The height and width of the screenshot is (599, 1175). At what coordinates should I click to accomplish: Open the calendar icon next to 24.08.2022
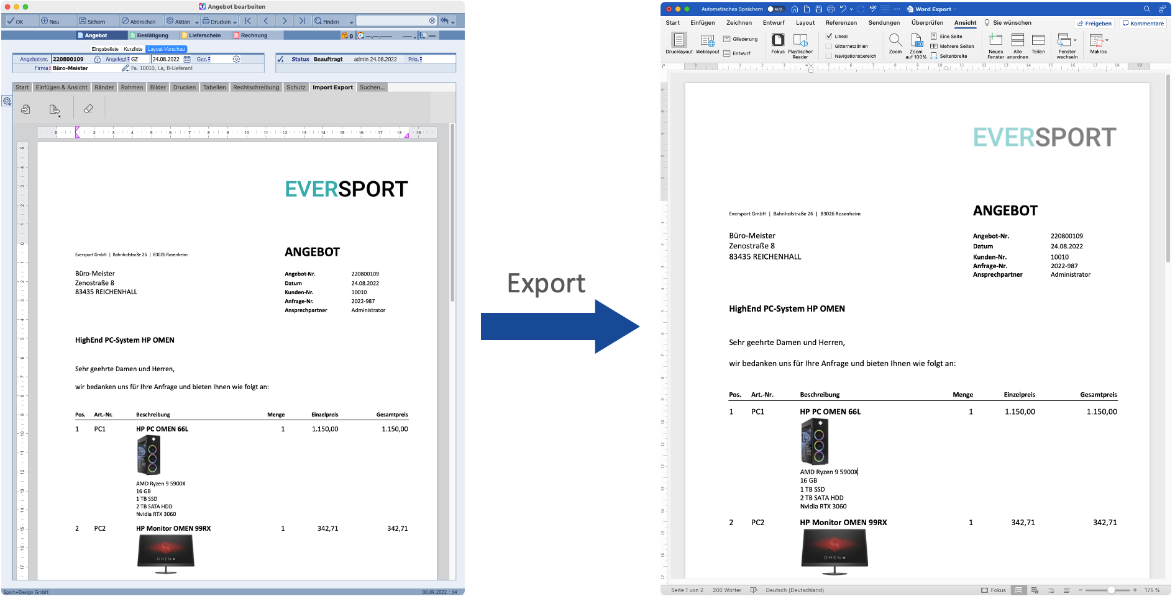(187, 59)
